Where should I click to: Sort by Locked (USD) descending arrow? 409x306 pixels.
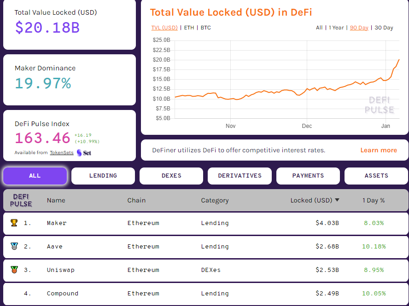337,200
